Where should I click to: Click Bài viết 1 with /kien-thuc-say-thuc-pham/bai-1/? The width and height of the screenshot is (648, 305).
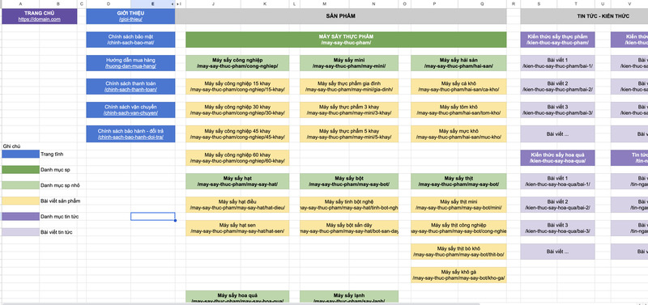pos(557,63)
